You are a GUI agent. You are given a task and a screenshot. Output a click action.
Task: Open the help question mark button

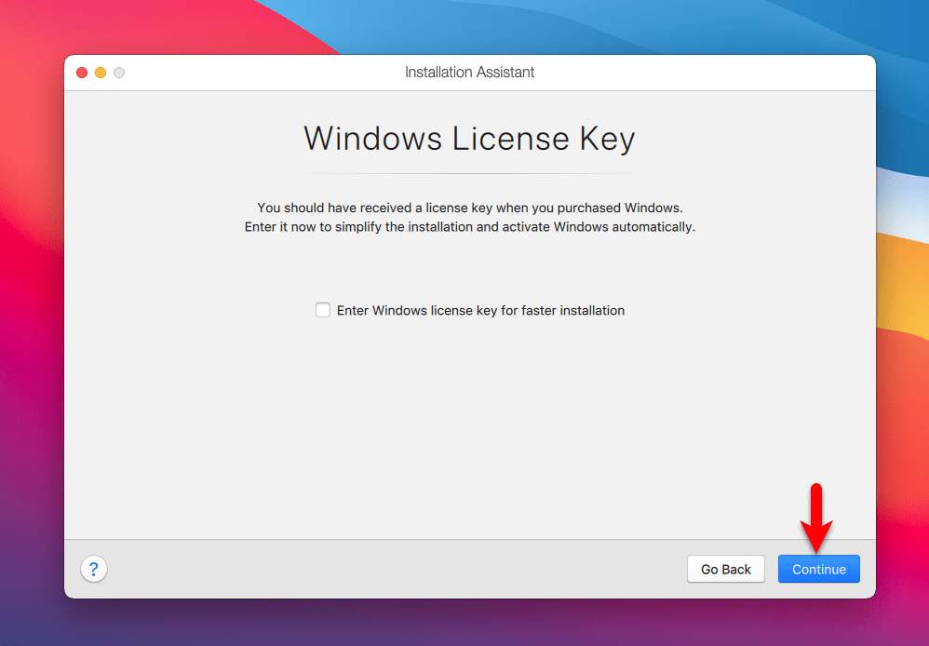click(x=94, y=569)
